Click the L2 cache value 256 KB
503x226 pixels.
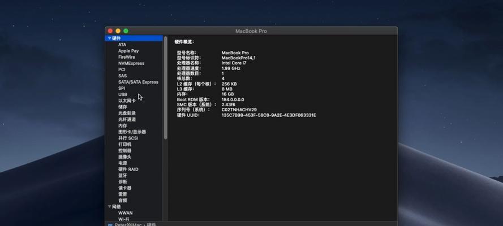click(229, 84)
